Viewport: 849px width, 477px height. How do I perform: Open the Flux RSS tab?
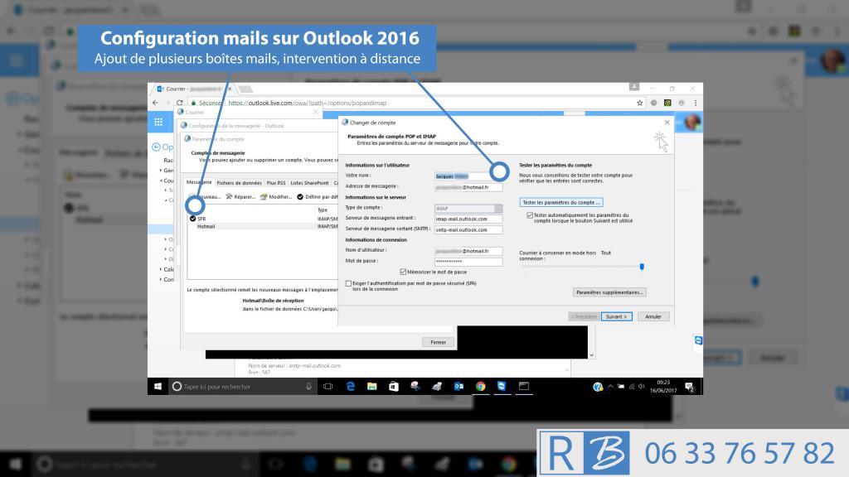click(x=275, y=183)
